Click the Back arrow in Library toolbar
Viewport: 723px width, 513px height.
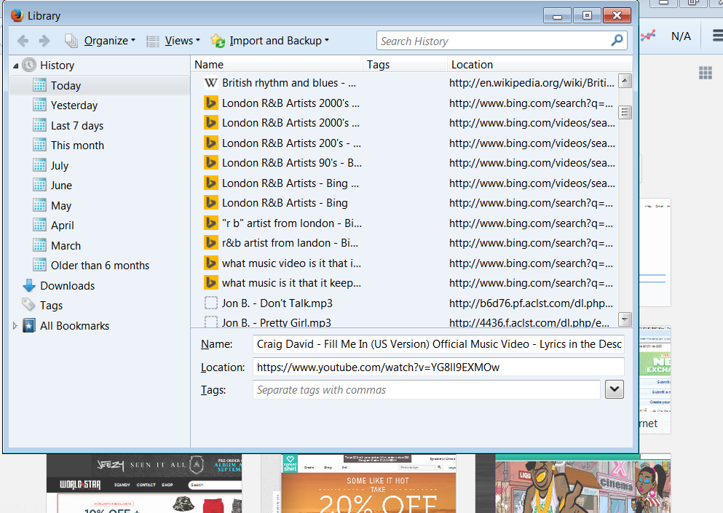tap(23, 41)
